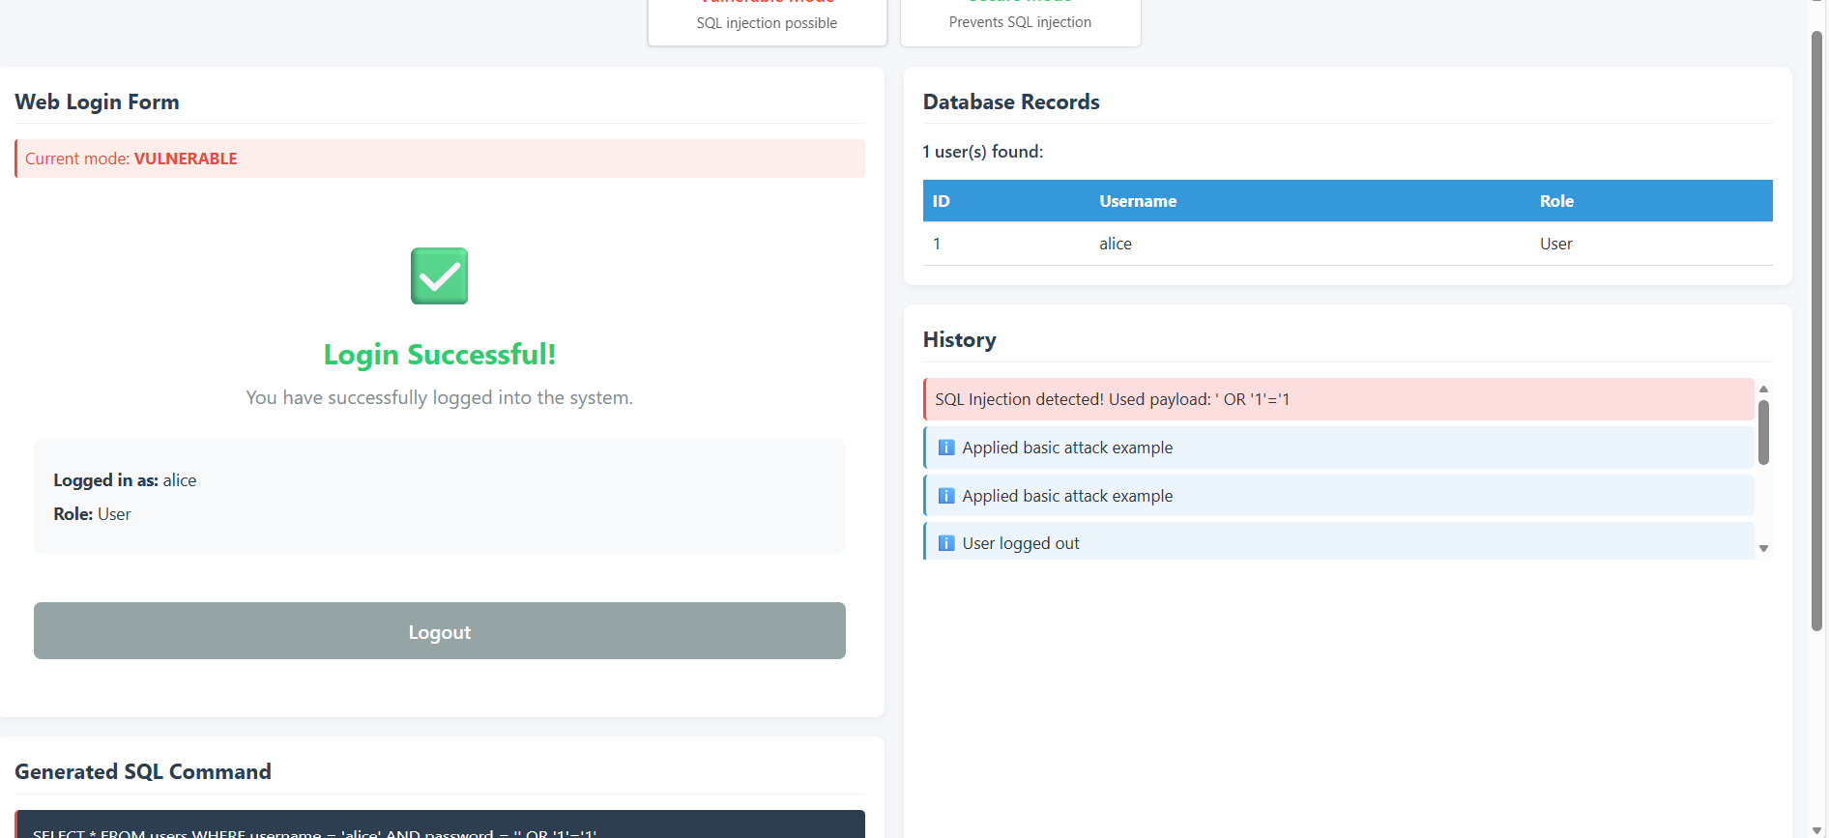The width and height of the screenshot is (1829, 838).
Task: Click the ID column header
Action: click(x=941, y=201)
